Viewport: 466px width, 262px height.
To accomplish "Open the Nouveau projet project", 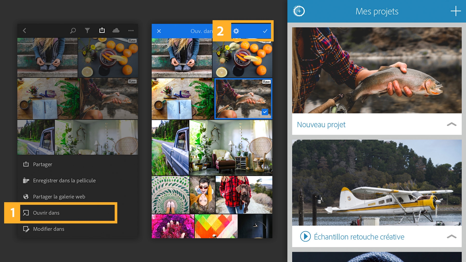I will (321, 125).
